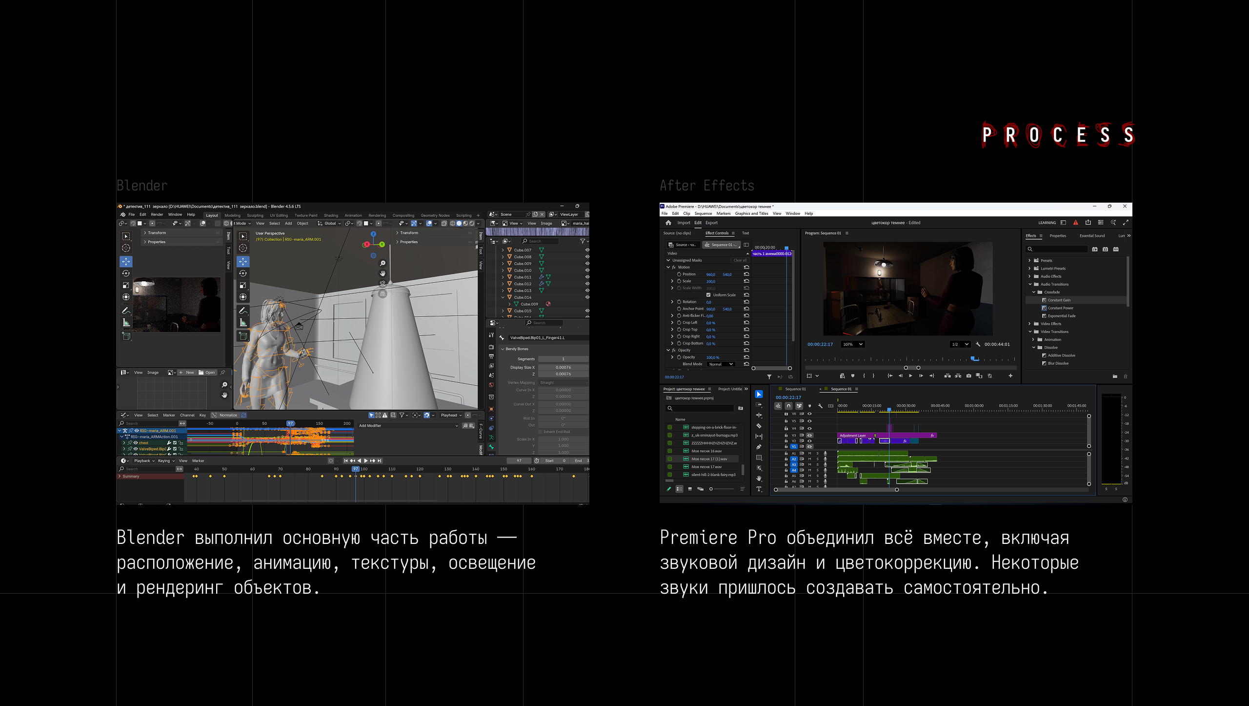The image size is (1249, 706).
Task: Open the Render menu in Blender
Action: click(157, 215)
